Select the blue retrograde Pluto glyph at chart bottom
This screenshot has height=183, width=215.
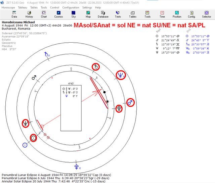[x=78, y=167]
